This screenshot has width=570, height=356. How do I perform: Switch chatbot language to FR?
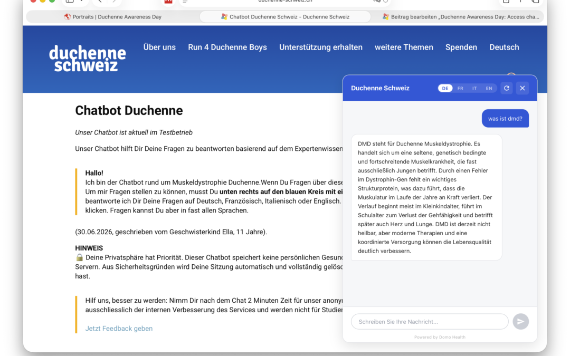[460, 88]
